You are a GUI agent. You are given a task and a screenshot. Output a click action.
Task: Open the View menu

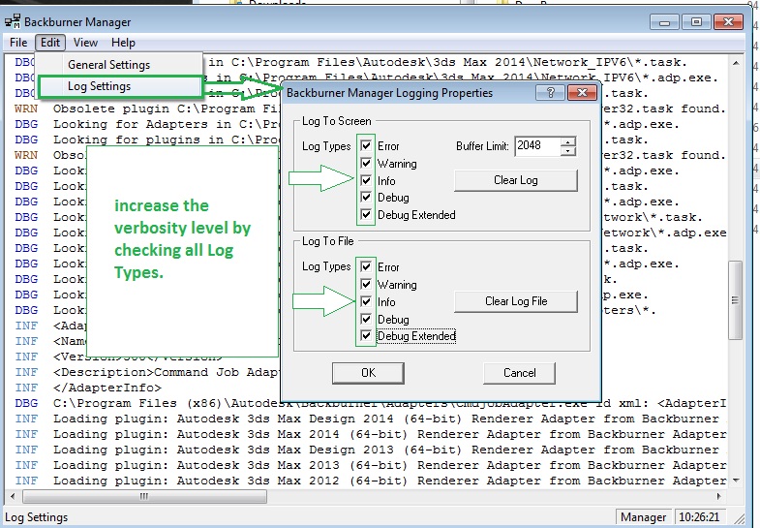pos(85,43)
